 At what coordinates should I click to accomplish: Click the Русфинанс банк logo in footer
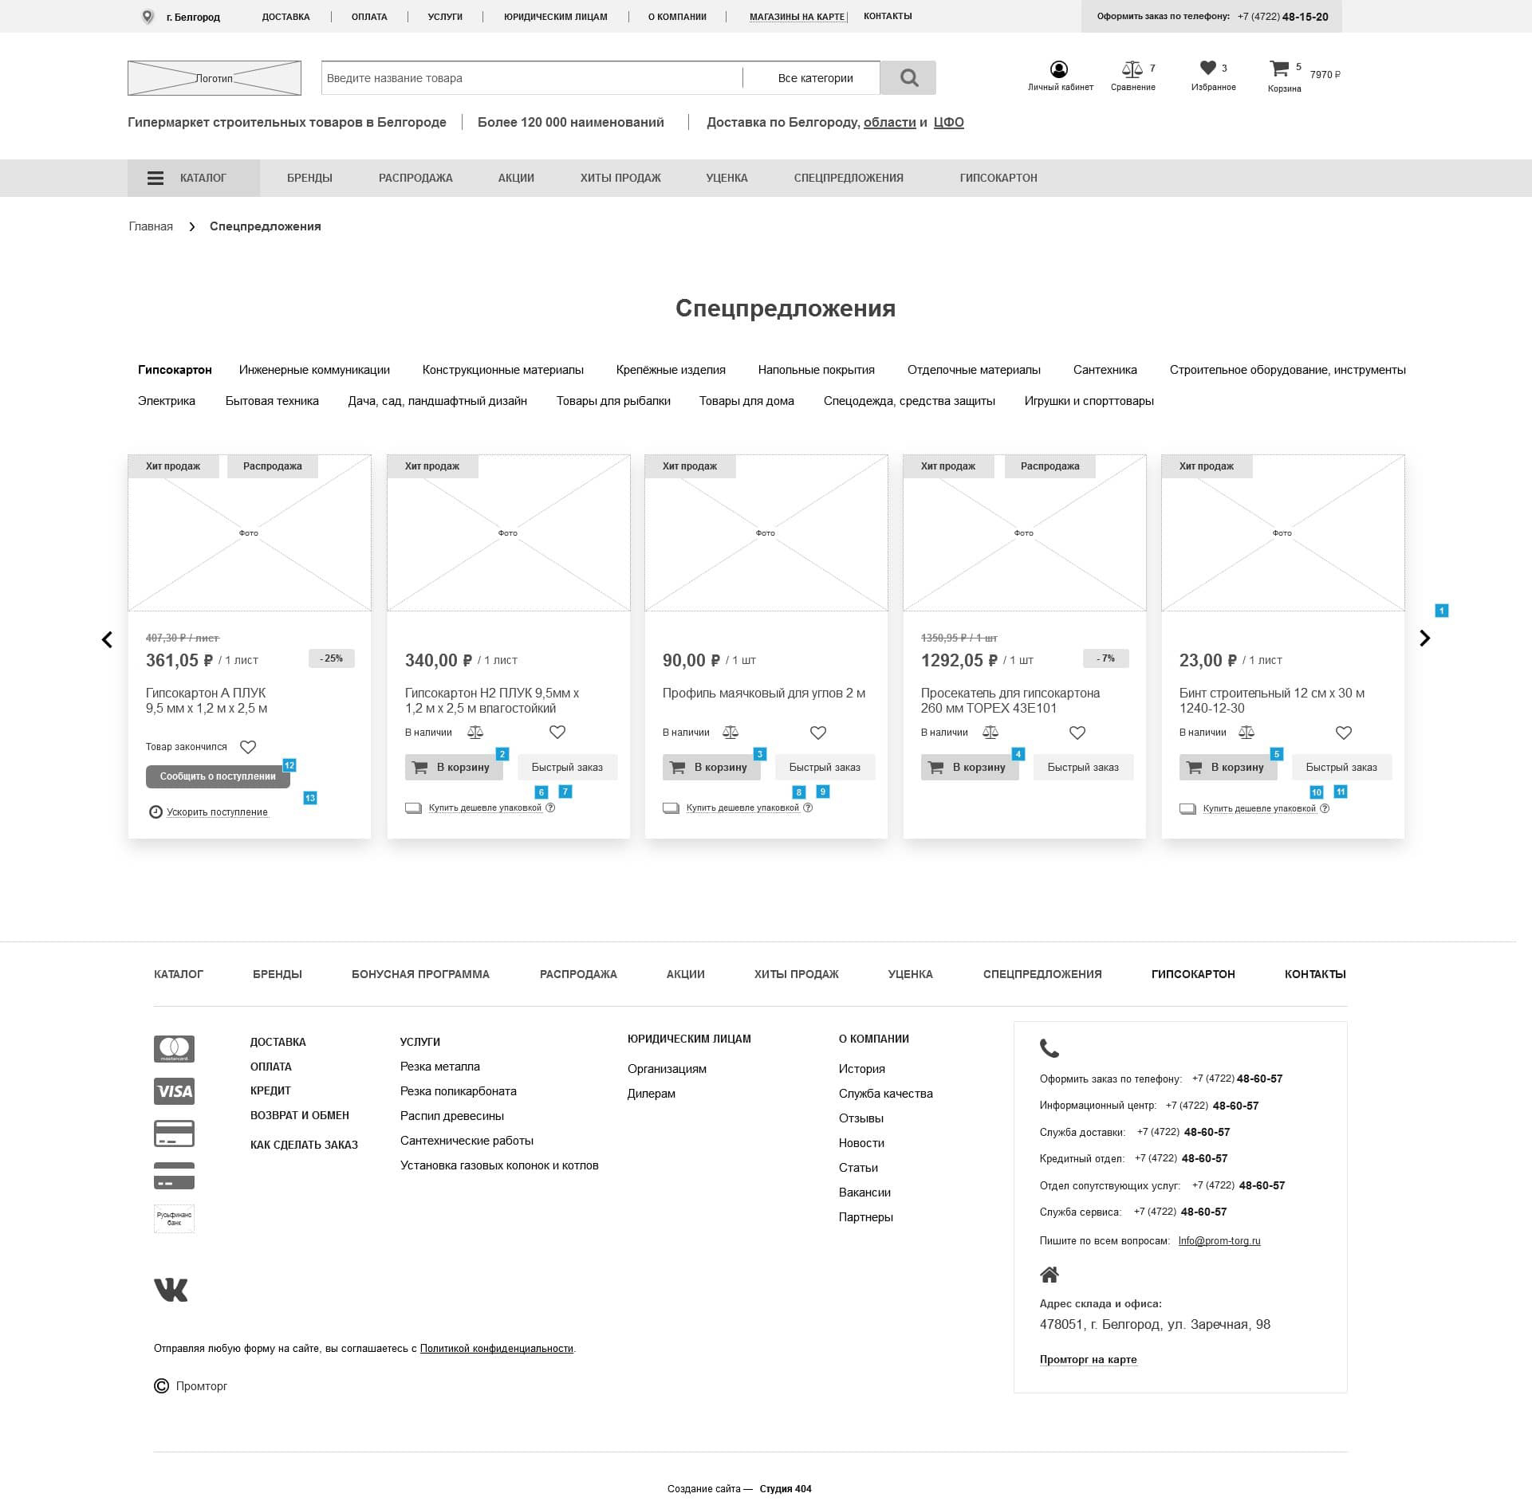[174, 1218]
